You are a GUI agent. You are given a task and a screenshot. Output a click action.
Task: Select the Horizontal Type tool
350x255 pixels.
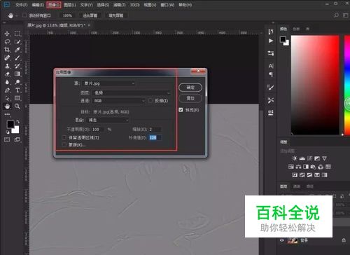[17, 90]
